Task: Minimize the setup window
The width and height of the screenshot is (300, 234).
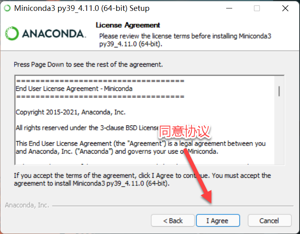Action: 229,8
